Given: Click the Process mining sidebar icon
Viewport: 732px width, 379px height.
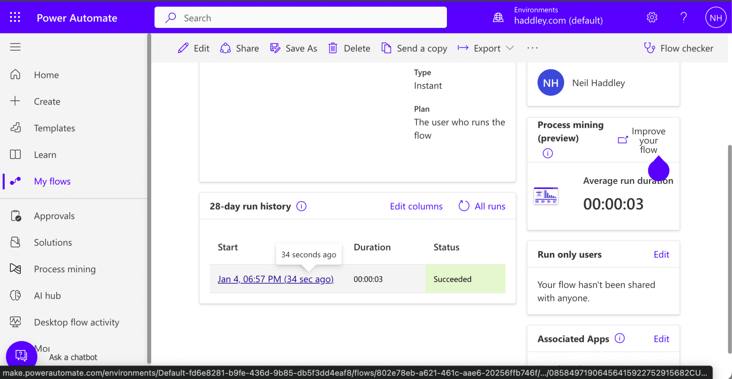Looking at the screenshot, I should (x=15, y=269).
